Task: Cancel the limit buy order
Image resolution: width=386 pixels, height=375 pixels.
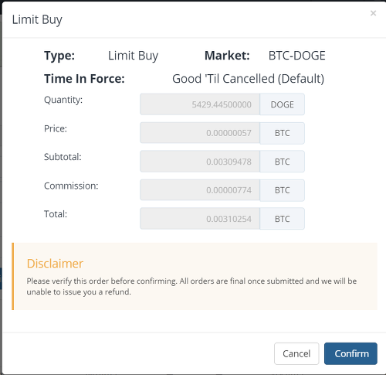Action: point(296,353)
